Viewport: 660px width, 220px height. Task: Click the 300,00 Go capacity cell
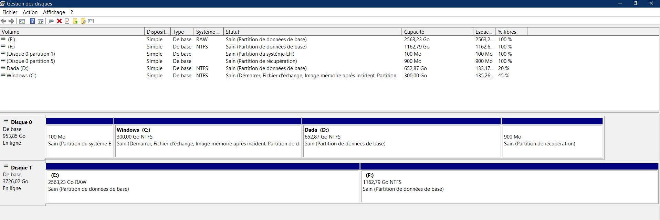pyautogui.click(x=416, y=76)
